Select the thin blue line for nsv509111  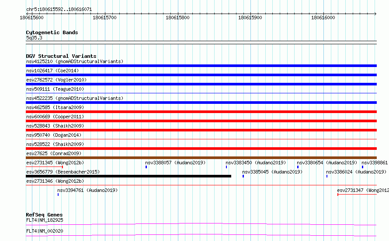pyautogui.click(x=201, y=93)
